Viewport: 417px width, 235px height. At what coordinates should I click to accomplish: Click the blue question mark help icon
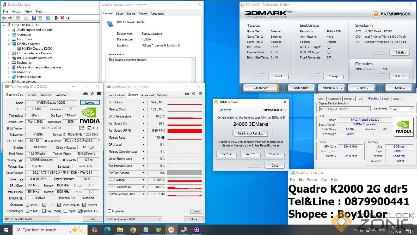point(34,18)
